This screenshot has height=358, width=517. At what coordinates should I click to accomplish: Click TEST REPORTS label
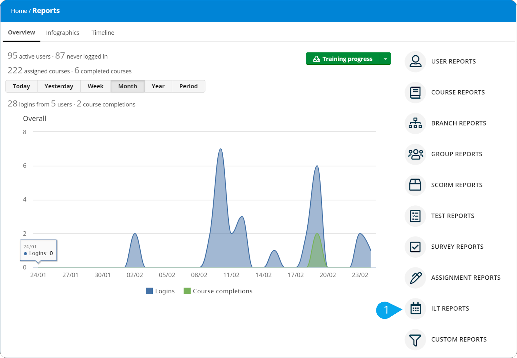click(453, 216)
